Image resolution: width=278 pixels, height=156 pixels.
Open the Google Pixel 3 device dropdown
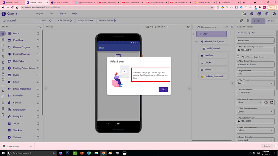click(x=157, y=27)
